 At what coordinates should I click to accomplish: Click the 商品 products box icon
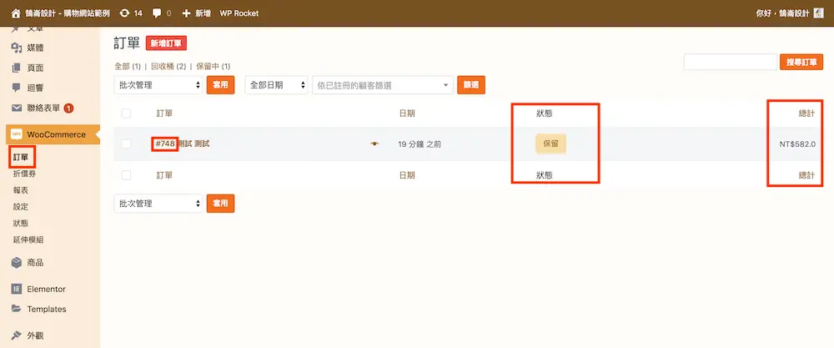pos(17,262)
